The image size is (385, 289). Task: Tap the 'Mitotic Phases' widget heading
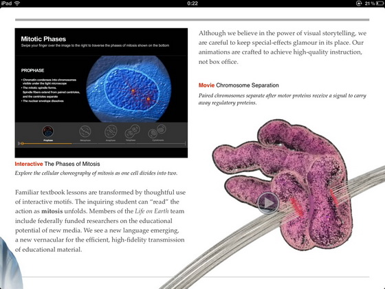click(43, 39)
